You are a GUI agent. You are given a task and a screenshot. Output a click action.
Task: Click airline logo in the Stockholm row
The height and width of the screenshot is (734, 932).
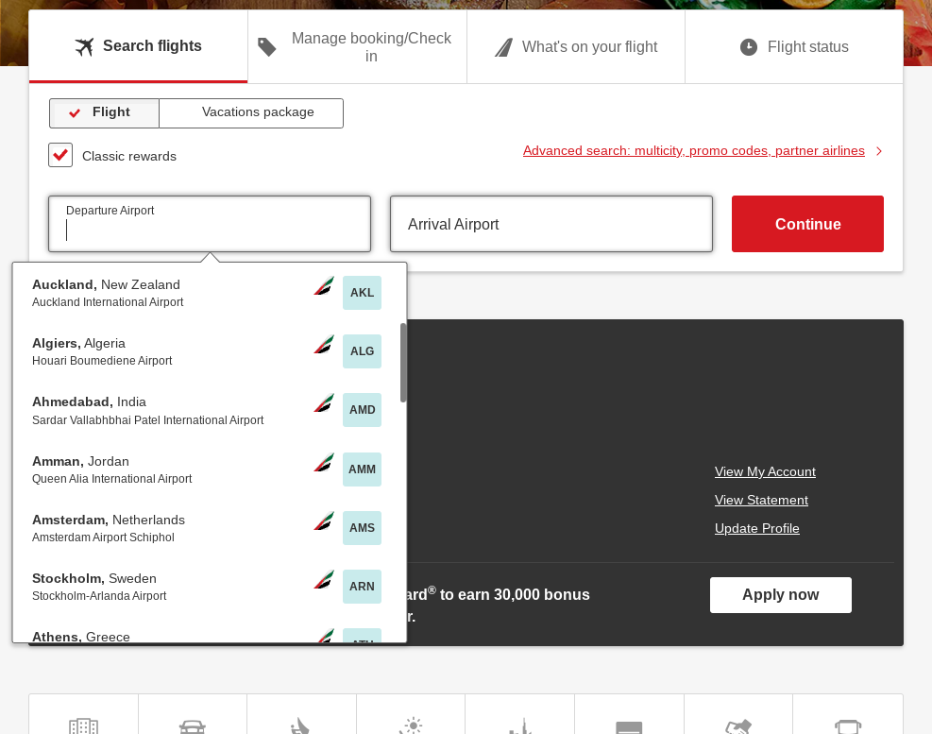coord(324,580)
